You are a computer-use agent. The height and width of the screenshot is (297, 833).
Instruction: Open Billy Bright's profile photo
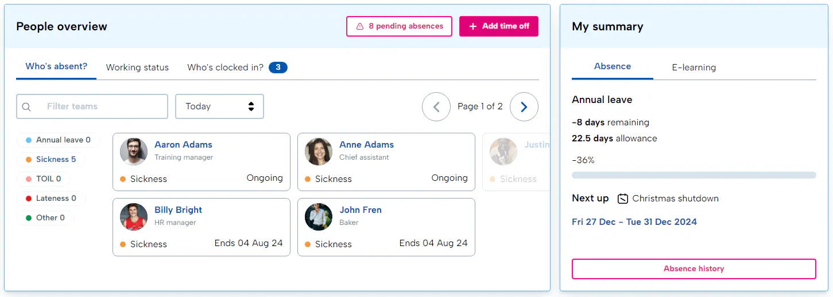click(134, 217)
